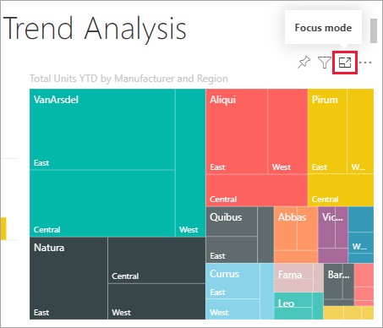Click the Fama label in the treemap
The width and height of the screenshot is (383, 328).
click(290, 275)
